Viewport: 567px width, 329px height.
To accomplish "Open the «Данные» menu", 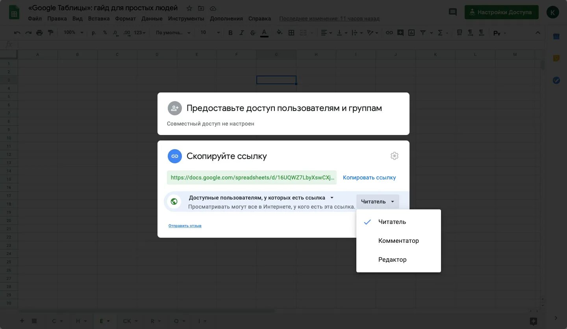I will 152,18.
